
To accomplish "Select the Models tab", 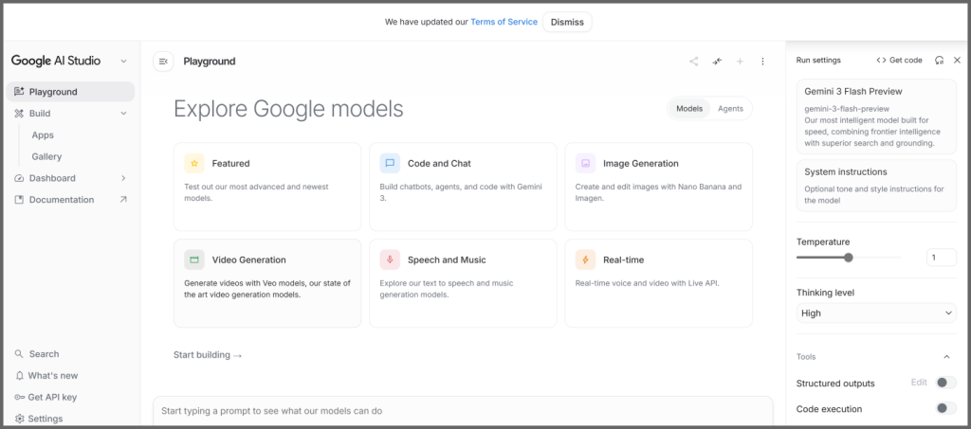I will [x=689, y=108].
